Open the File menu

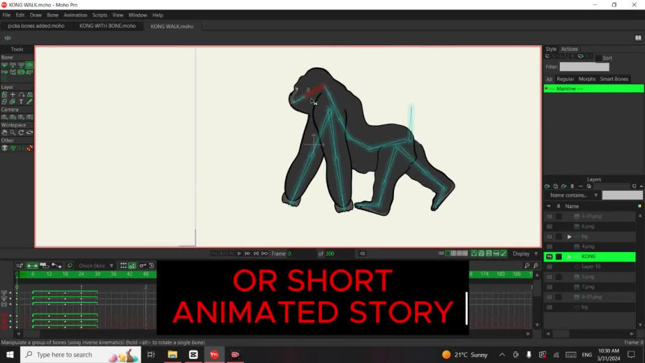point(6,15)
